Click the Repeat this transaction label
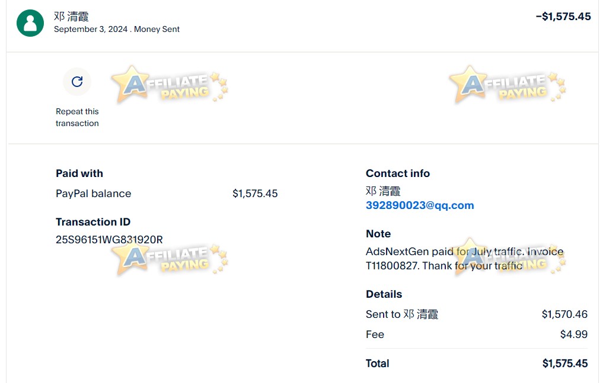 click(x=77, y=117)
